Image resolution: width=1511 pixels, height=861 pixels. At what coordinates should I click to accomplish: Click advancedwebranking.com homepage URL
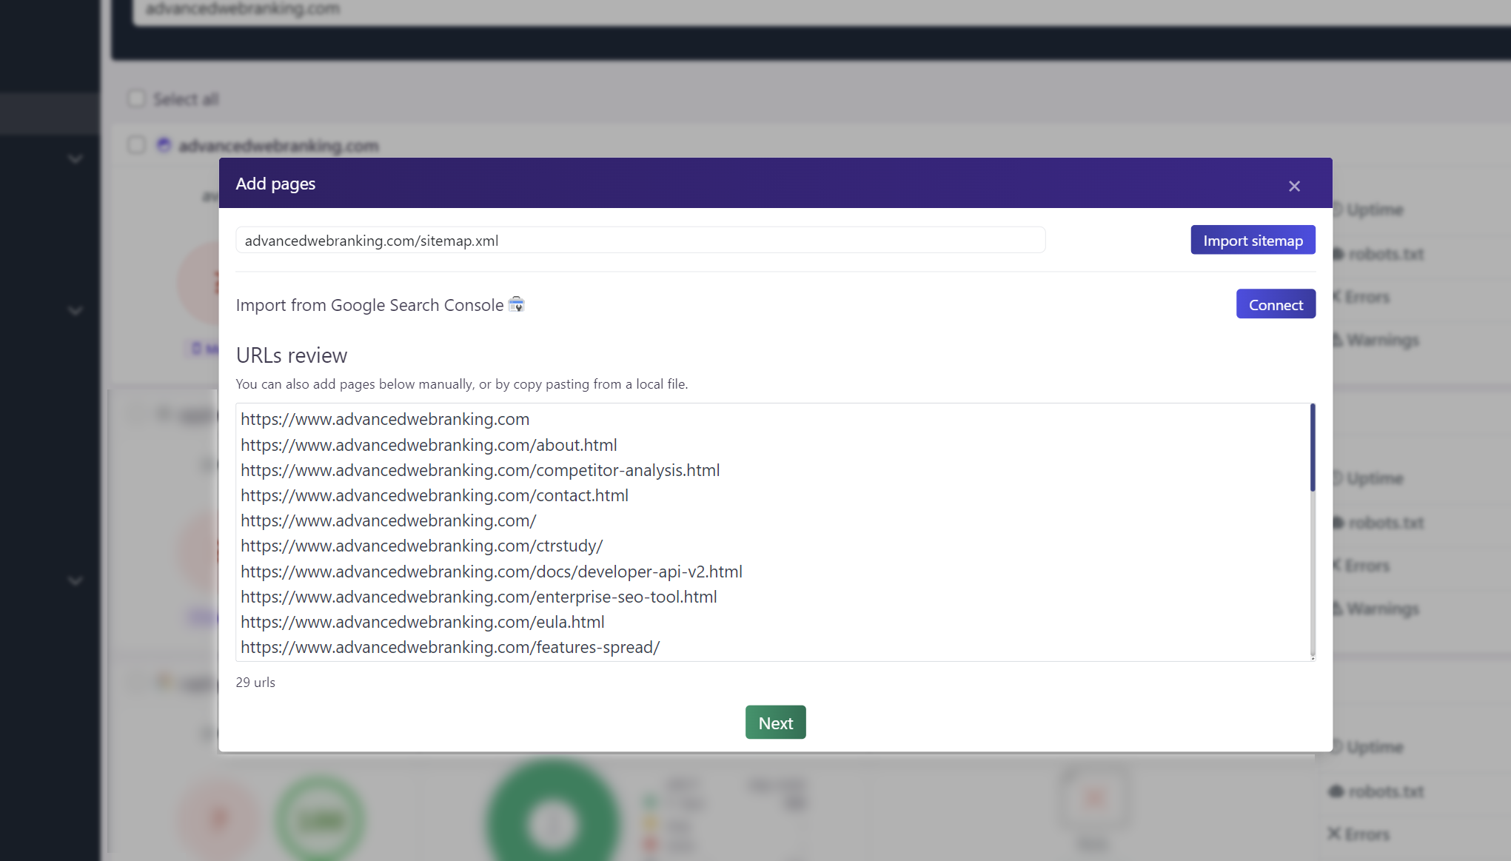click(x=384, y=419)
